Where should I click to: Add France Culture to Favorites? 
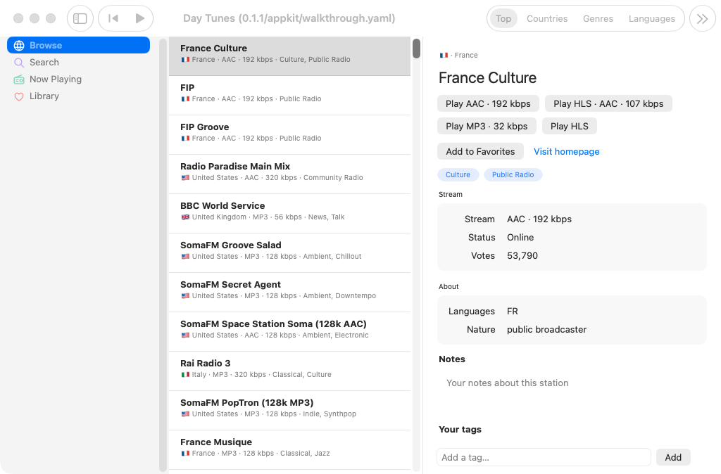click(480, 152)
